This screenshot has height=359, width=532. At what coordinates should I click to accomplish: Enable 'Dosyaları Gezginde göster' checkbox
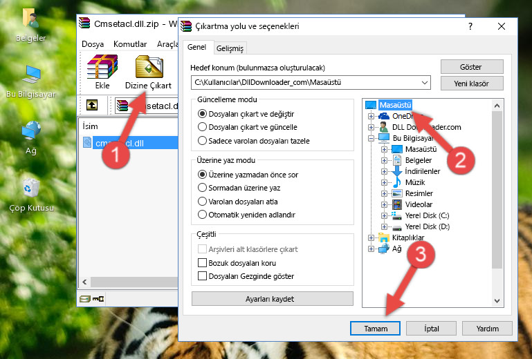(202, 276)
